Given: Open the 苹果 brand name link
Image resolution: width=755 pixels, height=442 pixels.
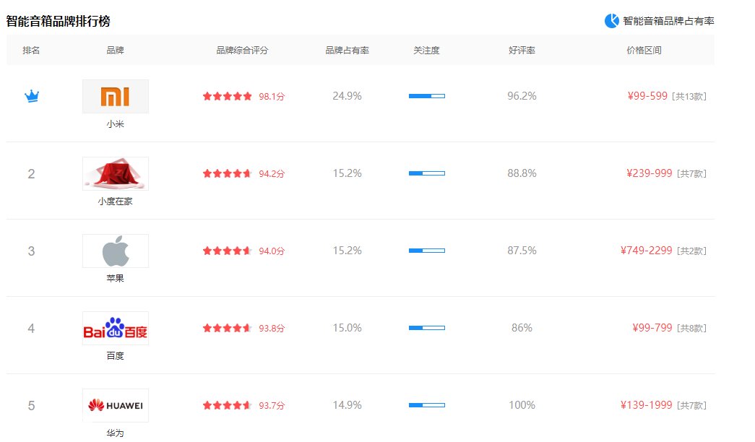Looking at the screenshot, I should (x=115, y=278).
